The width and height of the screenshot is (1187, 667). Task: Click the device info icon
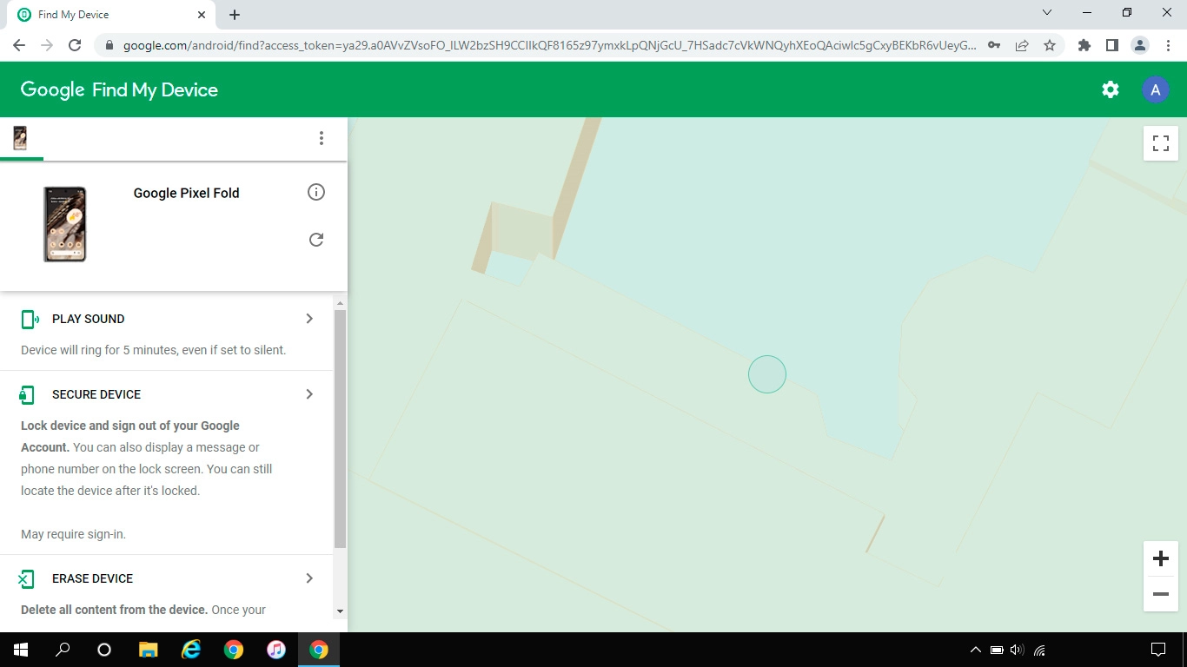(316, 192)
